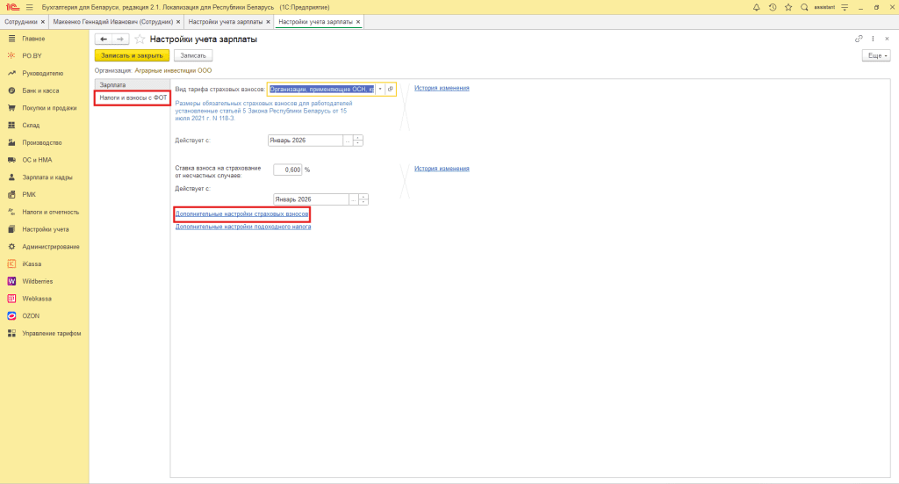Click the РМК cash register icon

click(x=11, y=194)
